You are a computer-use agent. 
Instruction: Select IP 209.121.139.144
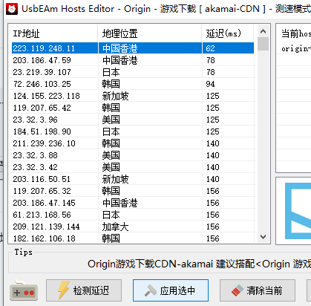pos(46,227)
